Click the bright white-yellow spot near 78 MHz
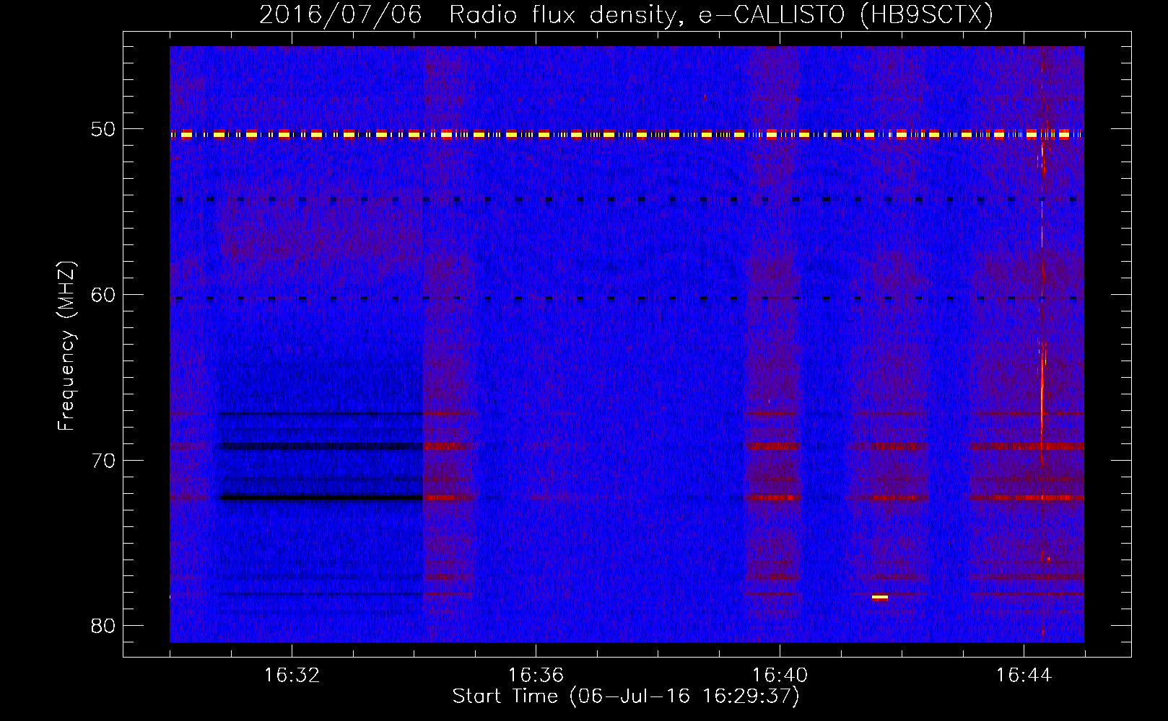This screenshot has width=1168, height=721. 879,597
